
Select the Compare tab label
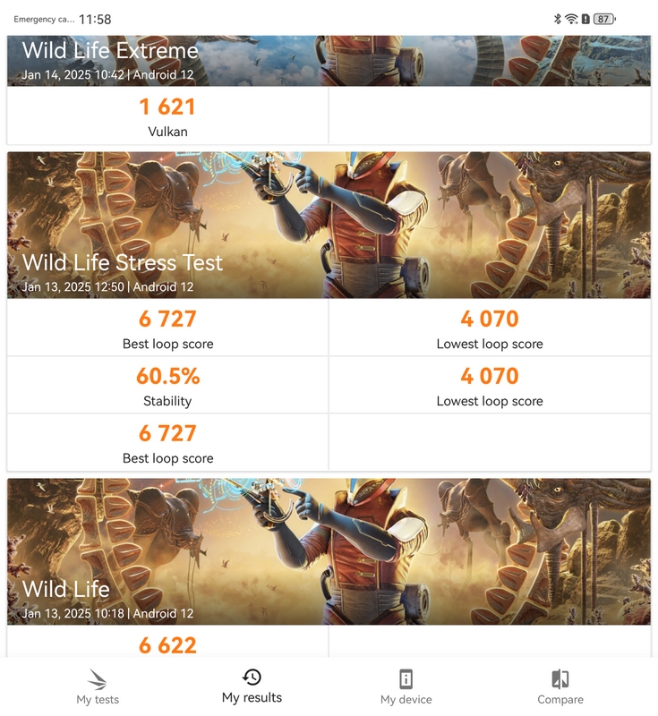pos(560,700)
